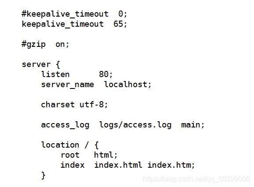The height and width of the screenshot is (187, 254).
Task: Click the main log format name
Action: [191, 125]
